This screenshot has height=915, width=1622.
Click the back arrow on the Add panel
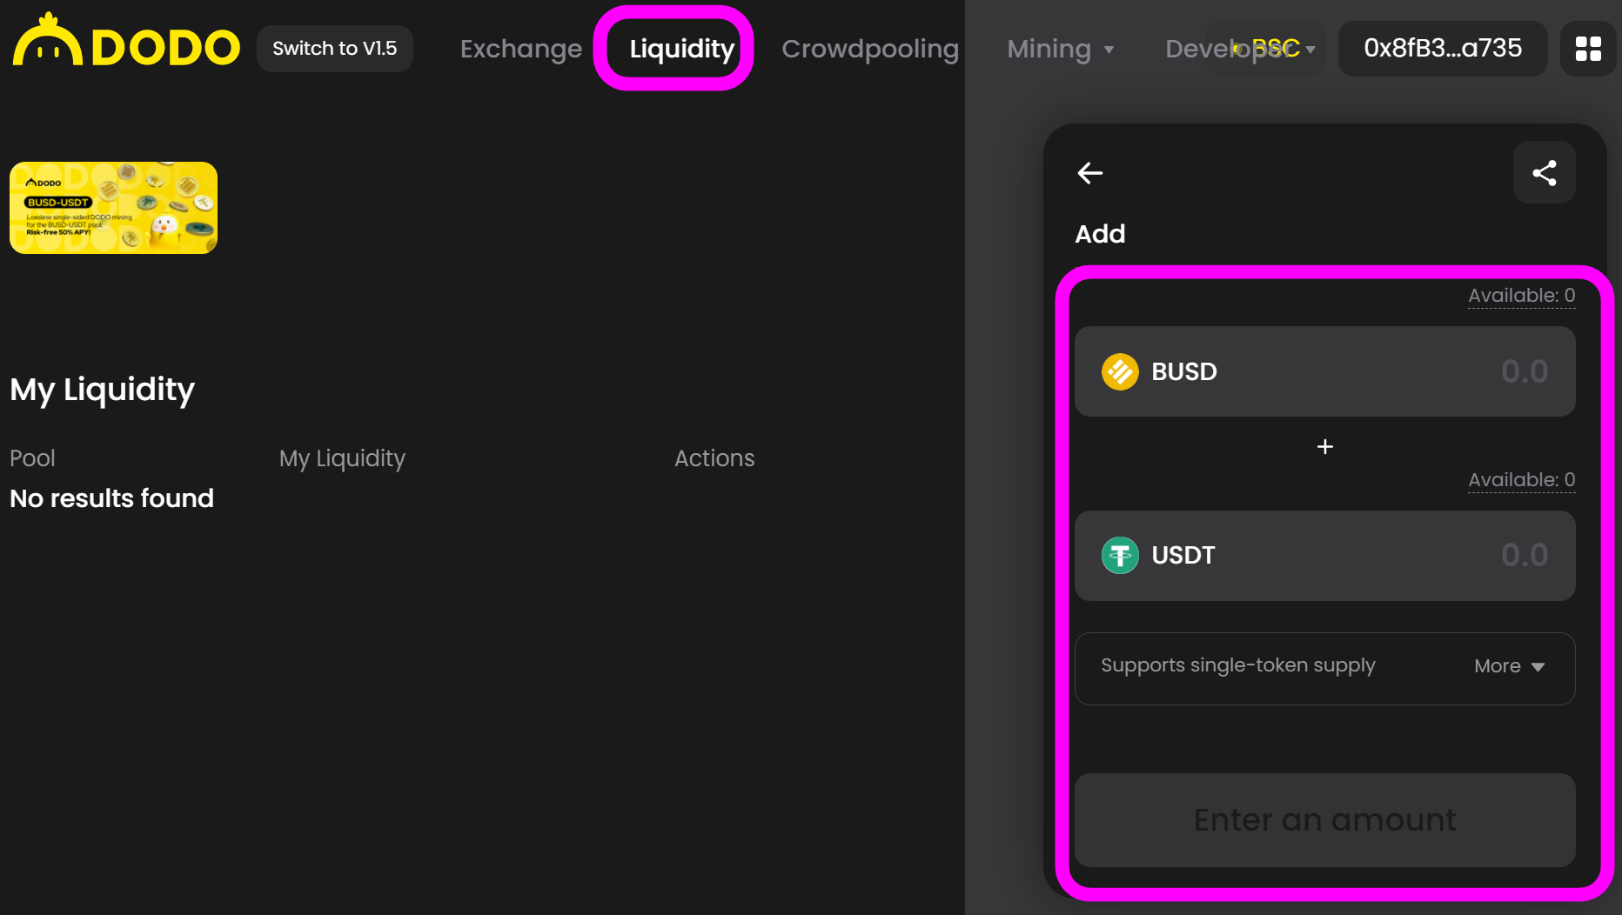(x=1089, y=172)
